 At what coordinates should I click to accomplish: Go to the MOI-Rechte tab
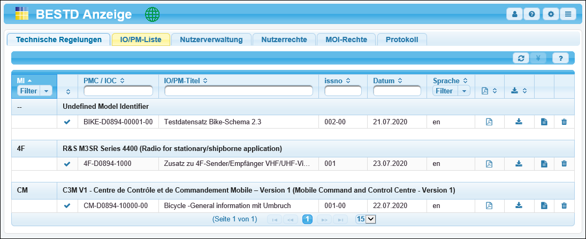(346, 39)
